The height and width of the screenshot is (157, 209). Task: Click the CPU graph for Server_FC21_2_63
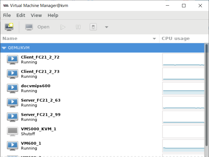point(183,103)
